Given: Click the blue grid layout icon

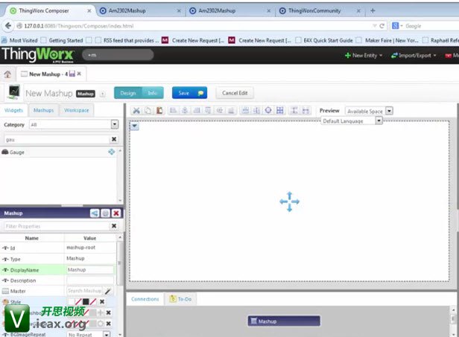Looking at the screenshot, I should tap(280, 110).
